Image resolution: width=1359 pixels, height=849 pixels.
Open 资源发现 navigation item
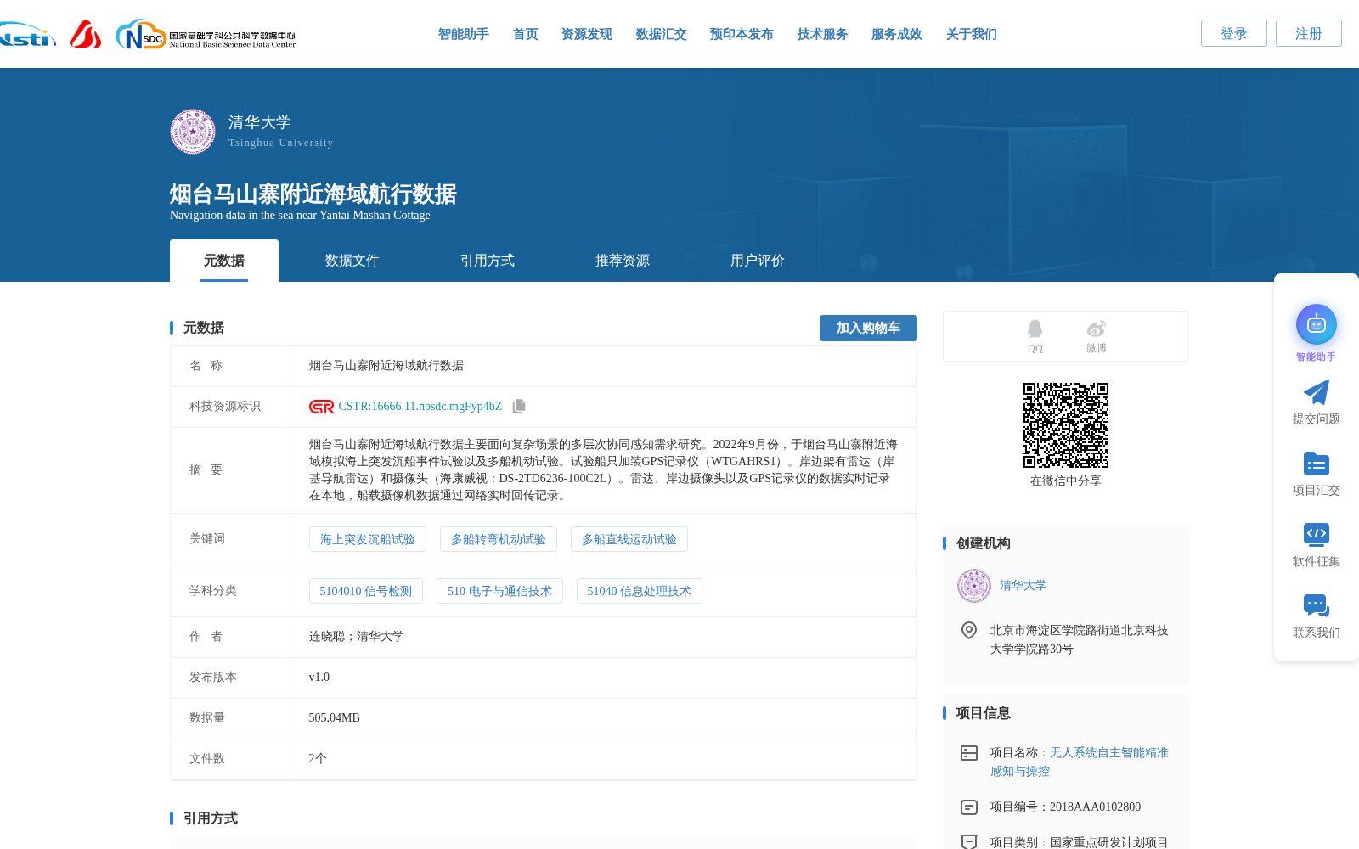click(x=586, y=34)
